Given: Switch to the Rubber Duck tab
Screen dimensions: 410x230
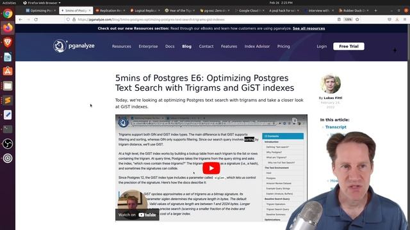Looking at the screenshot, I should (x=354, y=10).
